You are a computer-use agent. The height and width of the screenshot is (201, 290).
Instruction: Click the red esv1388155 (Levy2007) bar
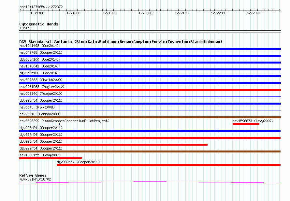click(51, 158)
